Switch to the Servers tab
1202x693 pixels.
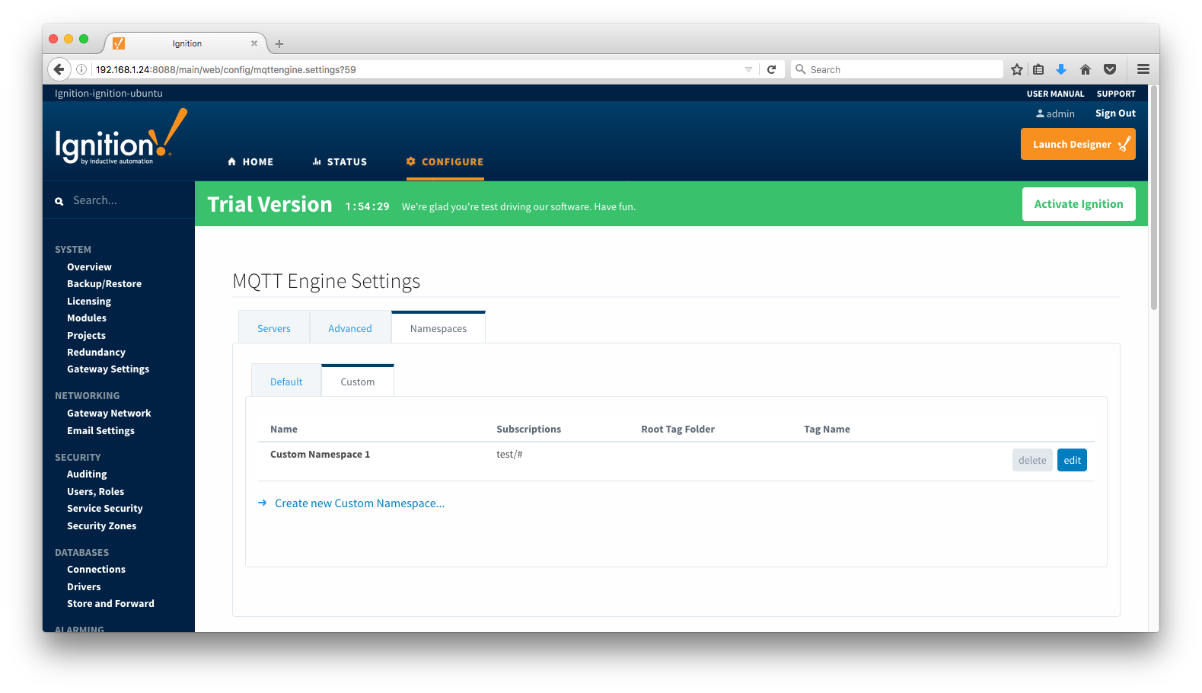(274, 328)
